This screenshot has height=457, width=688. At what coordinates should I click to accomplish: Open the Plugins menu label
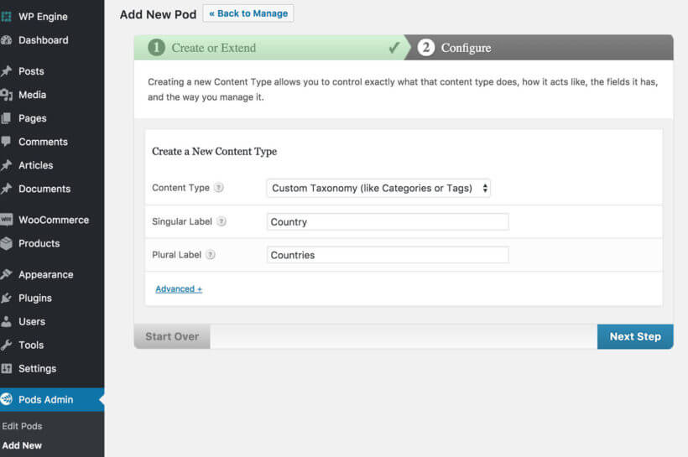[x=35, y=299]
